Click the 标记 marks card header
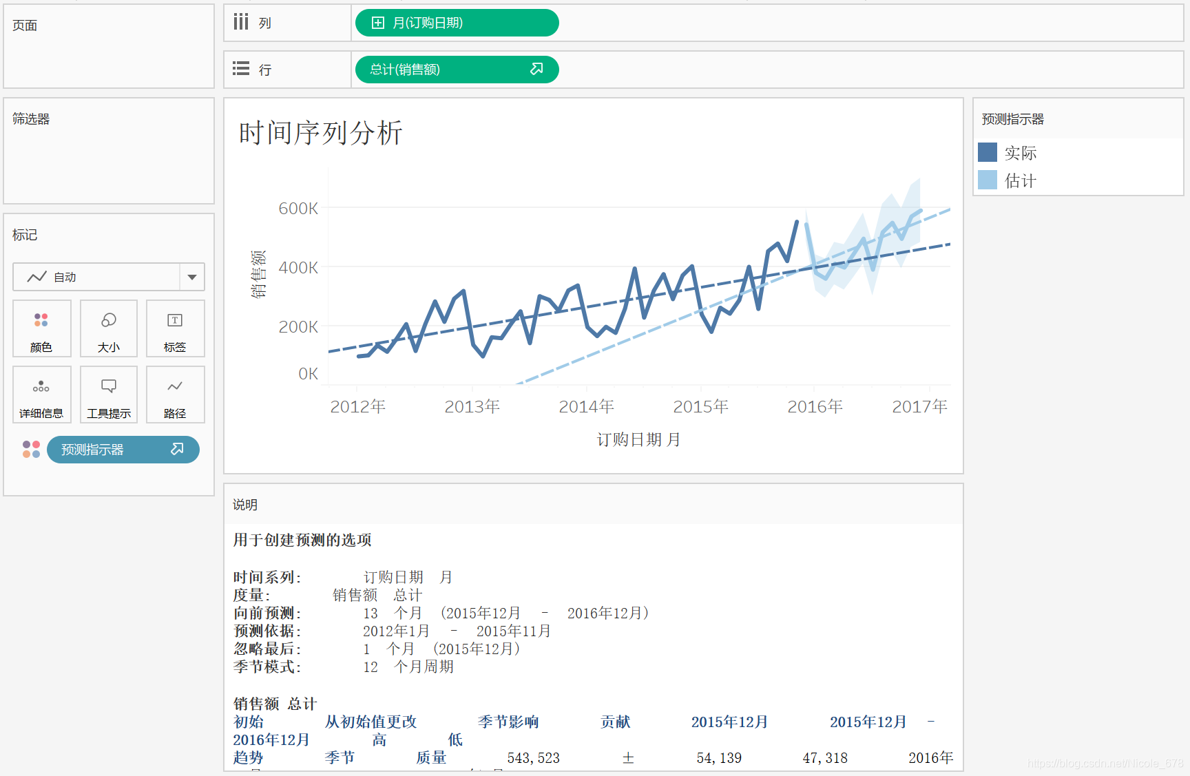The height and width of the screenshot is (776, 1190). (x=25, y=235)
